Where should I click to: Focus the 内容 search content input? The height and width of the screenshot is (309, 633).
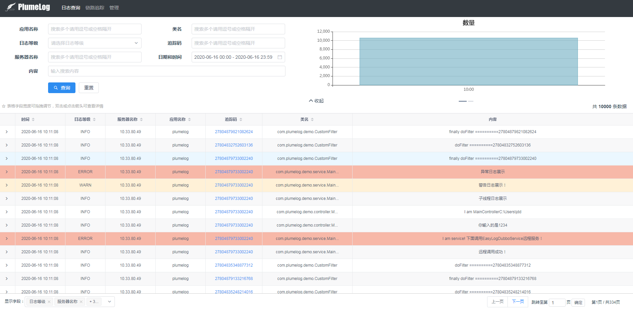pos(167,71)
